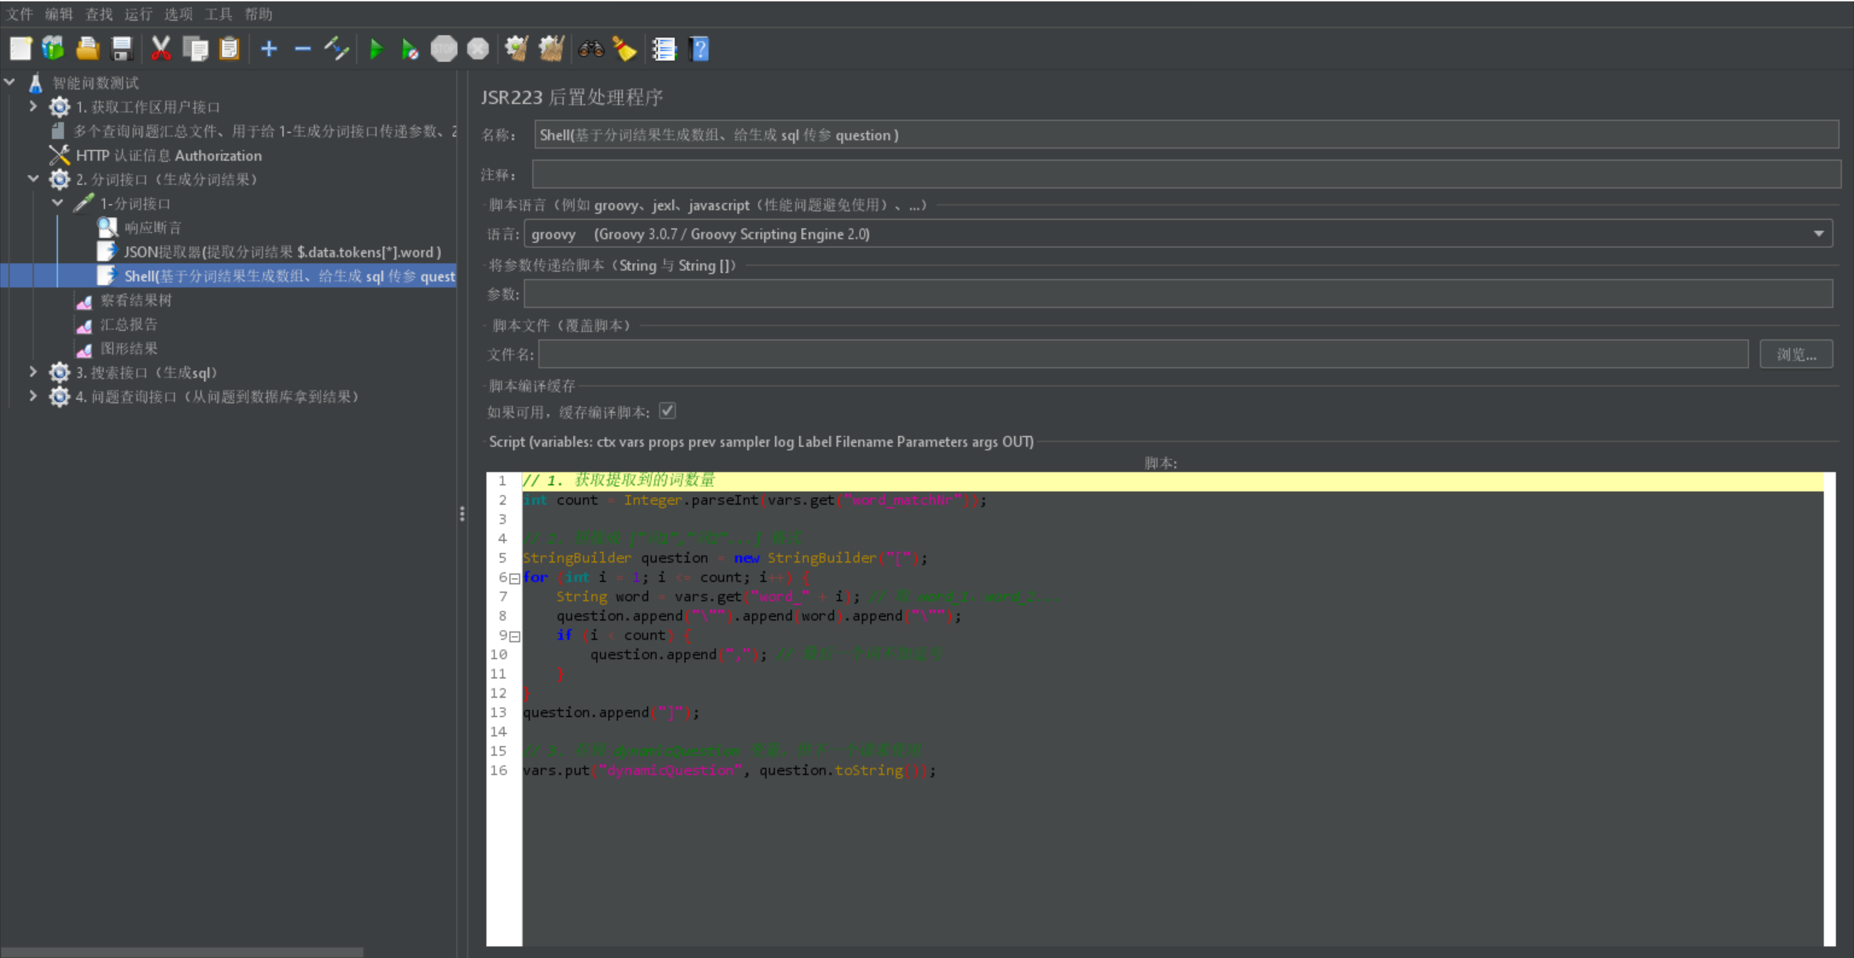The image size is (1854, 958).
Task: Click the Clear results broom icon
Action: coord(516,49)
